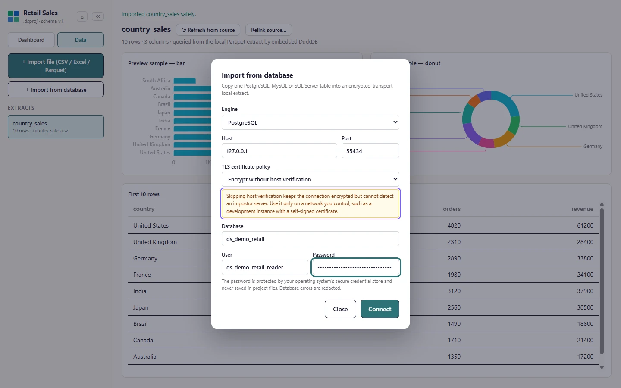
Task: Click into the Database name field
Action: 310,239
